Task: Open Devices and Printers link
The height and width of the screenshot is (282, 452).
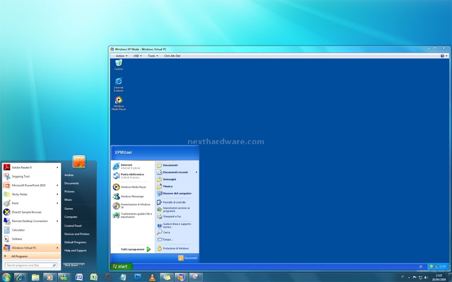Action: (77, 234)
